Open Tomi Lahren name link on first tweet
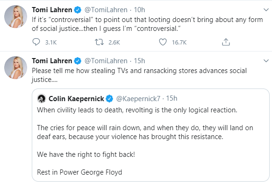 click(52, 10)
